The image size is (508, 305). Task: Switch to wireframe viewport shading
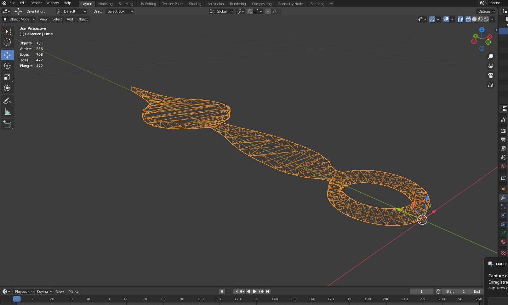pos(468,19)
